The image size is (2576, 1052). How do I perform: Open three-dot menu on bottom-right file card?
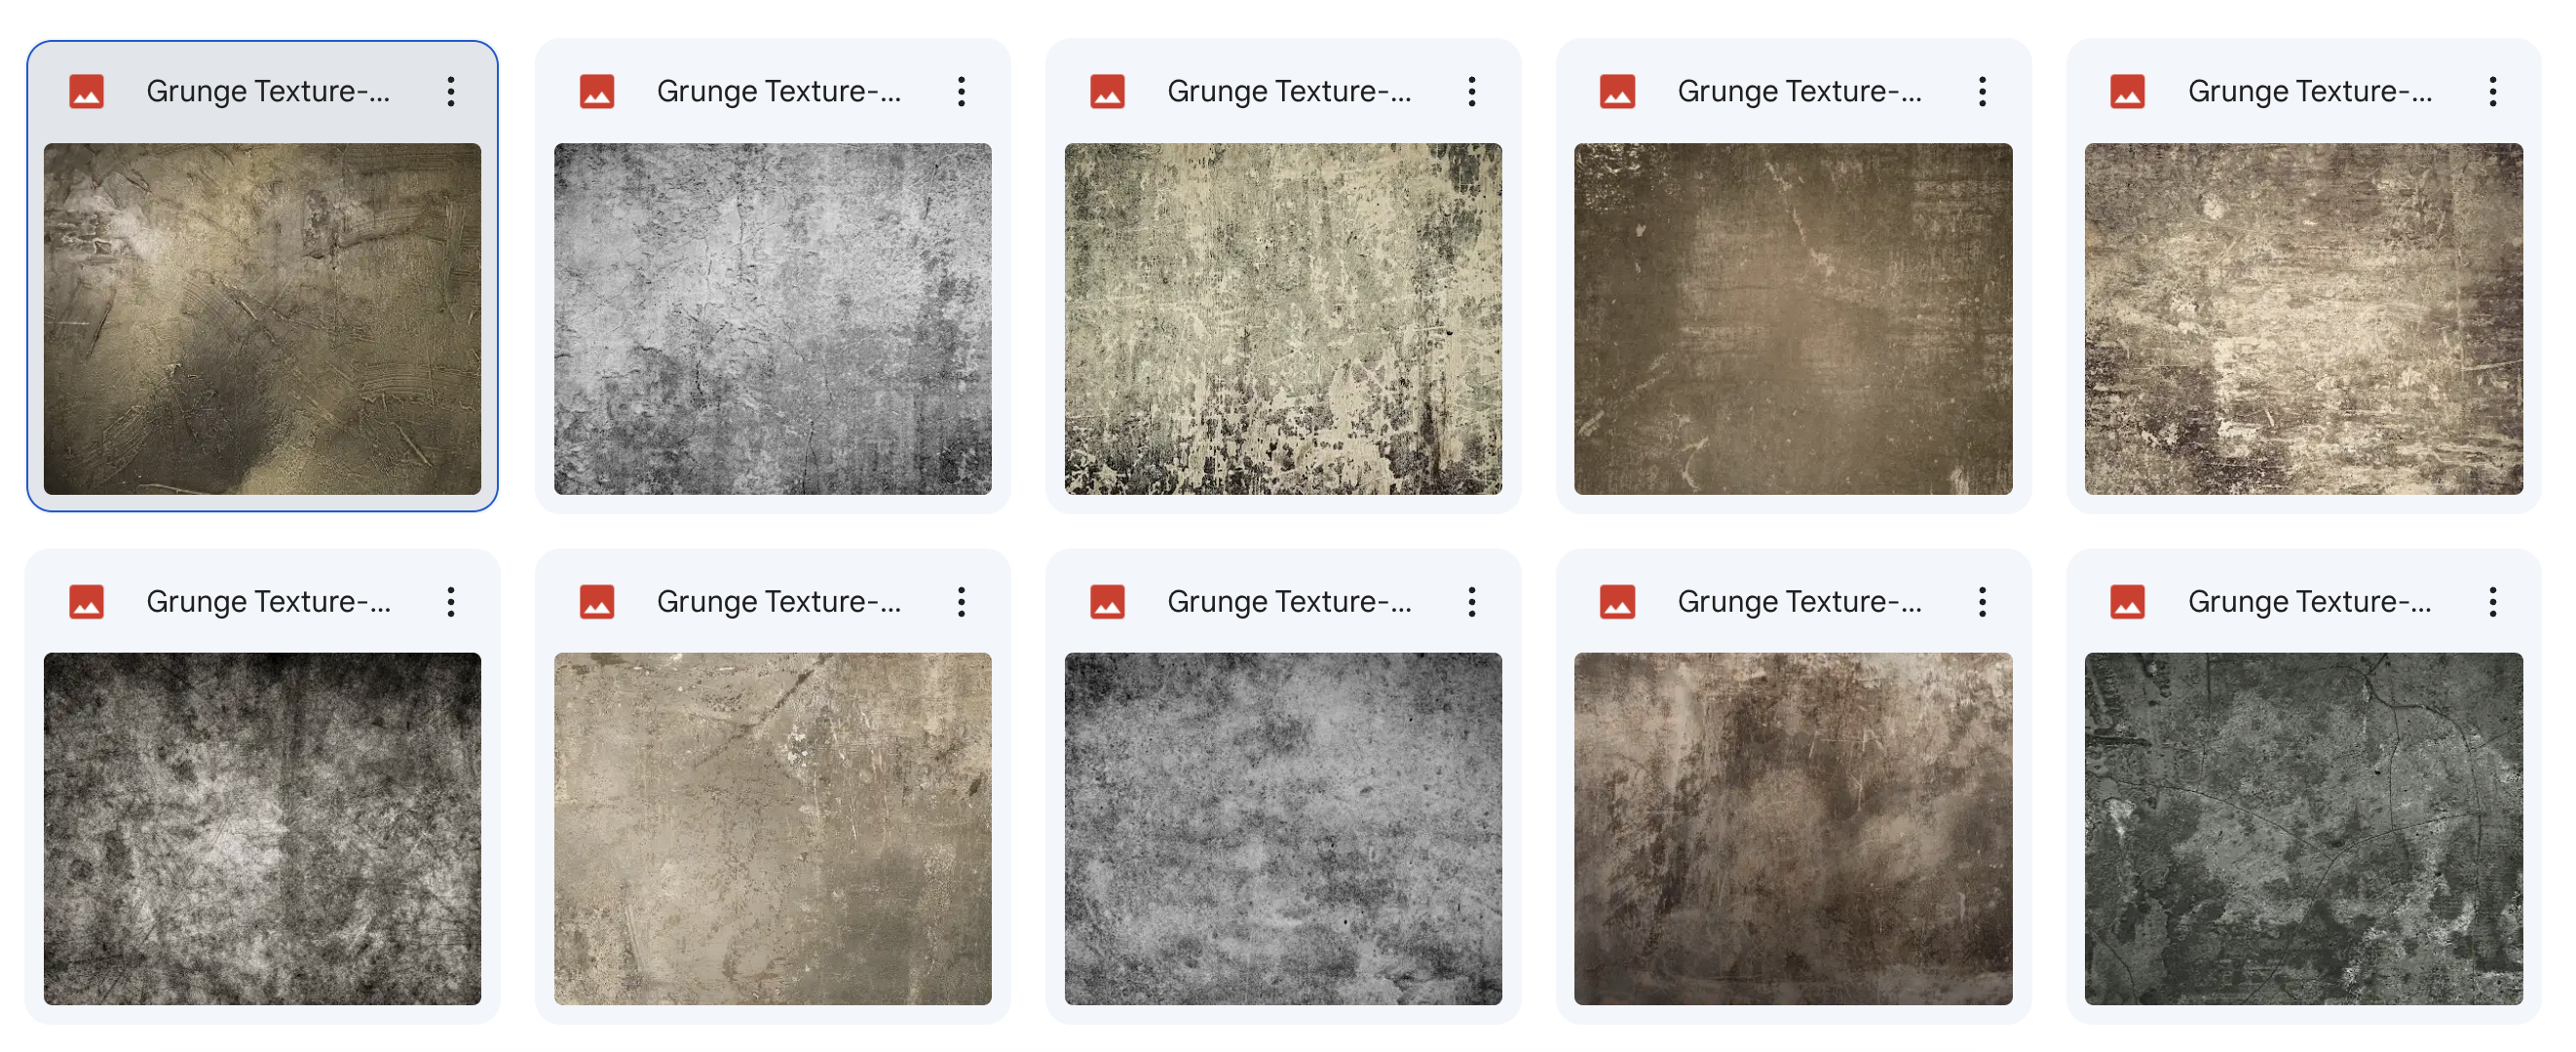click(x=2492, y=602)
